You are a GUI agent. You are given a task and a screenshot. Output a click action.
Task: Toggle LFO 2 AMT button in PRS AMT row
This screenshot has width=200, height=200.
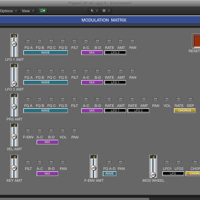coord(143,99)
